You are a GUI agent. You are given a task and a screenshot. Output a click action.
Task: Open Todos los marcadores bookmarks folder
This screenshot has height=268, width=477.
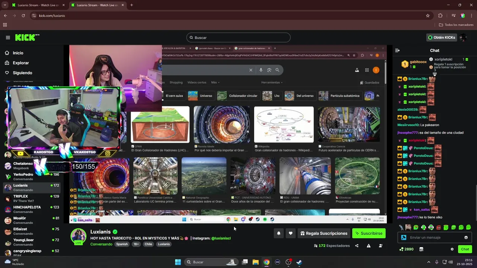pyautogui.click(x=456, y=25)
